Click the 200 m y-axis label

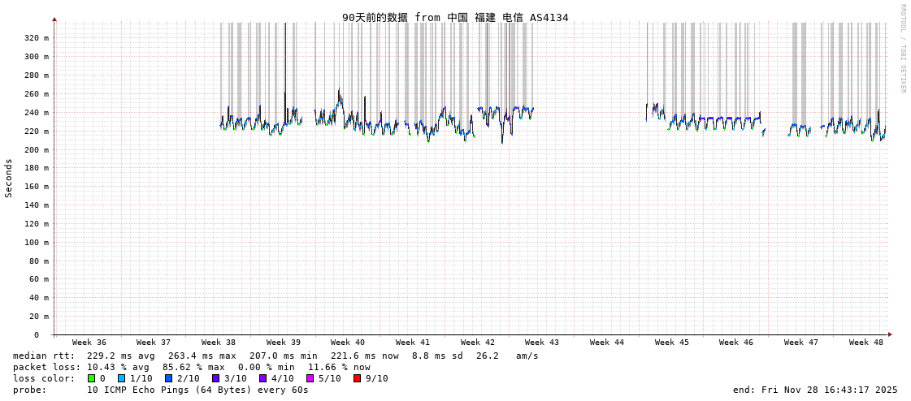click(x=36, y=150)
